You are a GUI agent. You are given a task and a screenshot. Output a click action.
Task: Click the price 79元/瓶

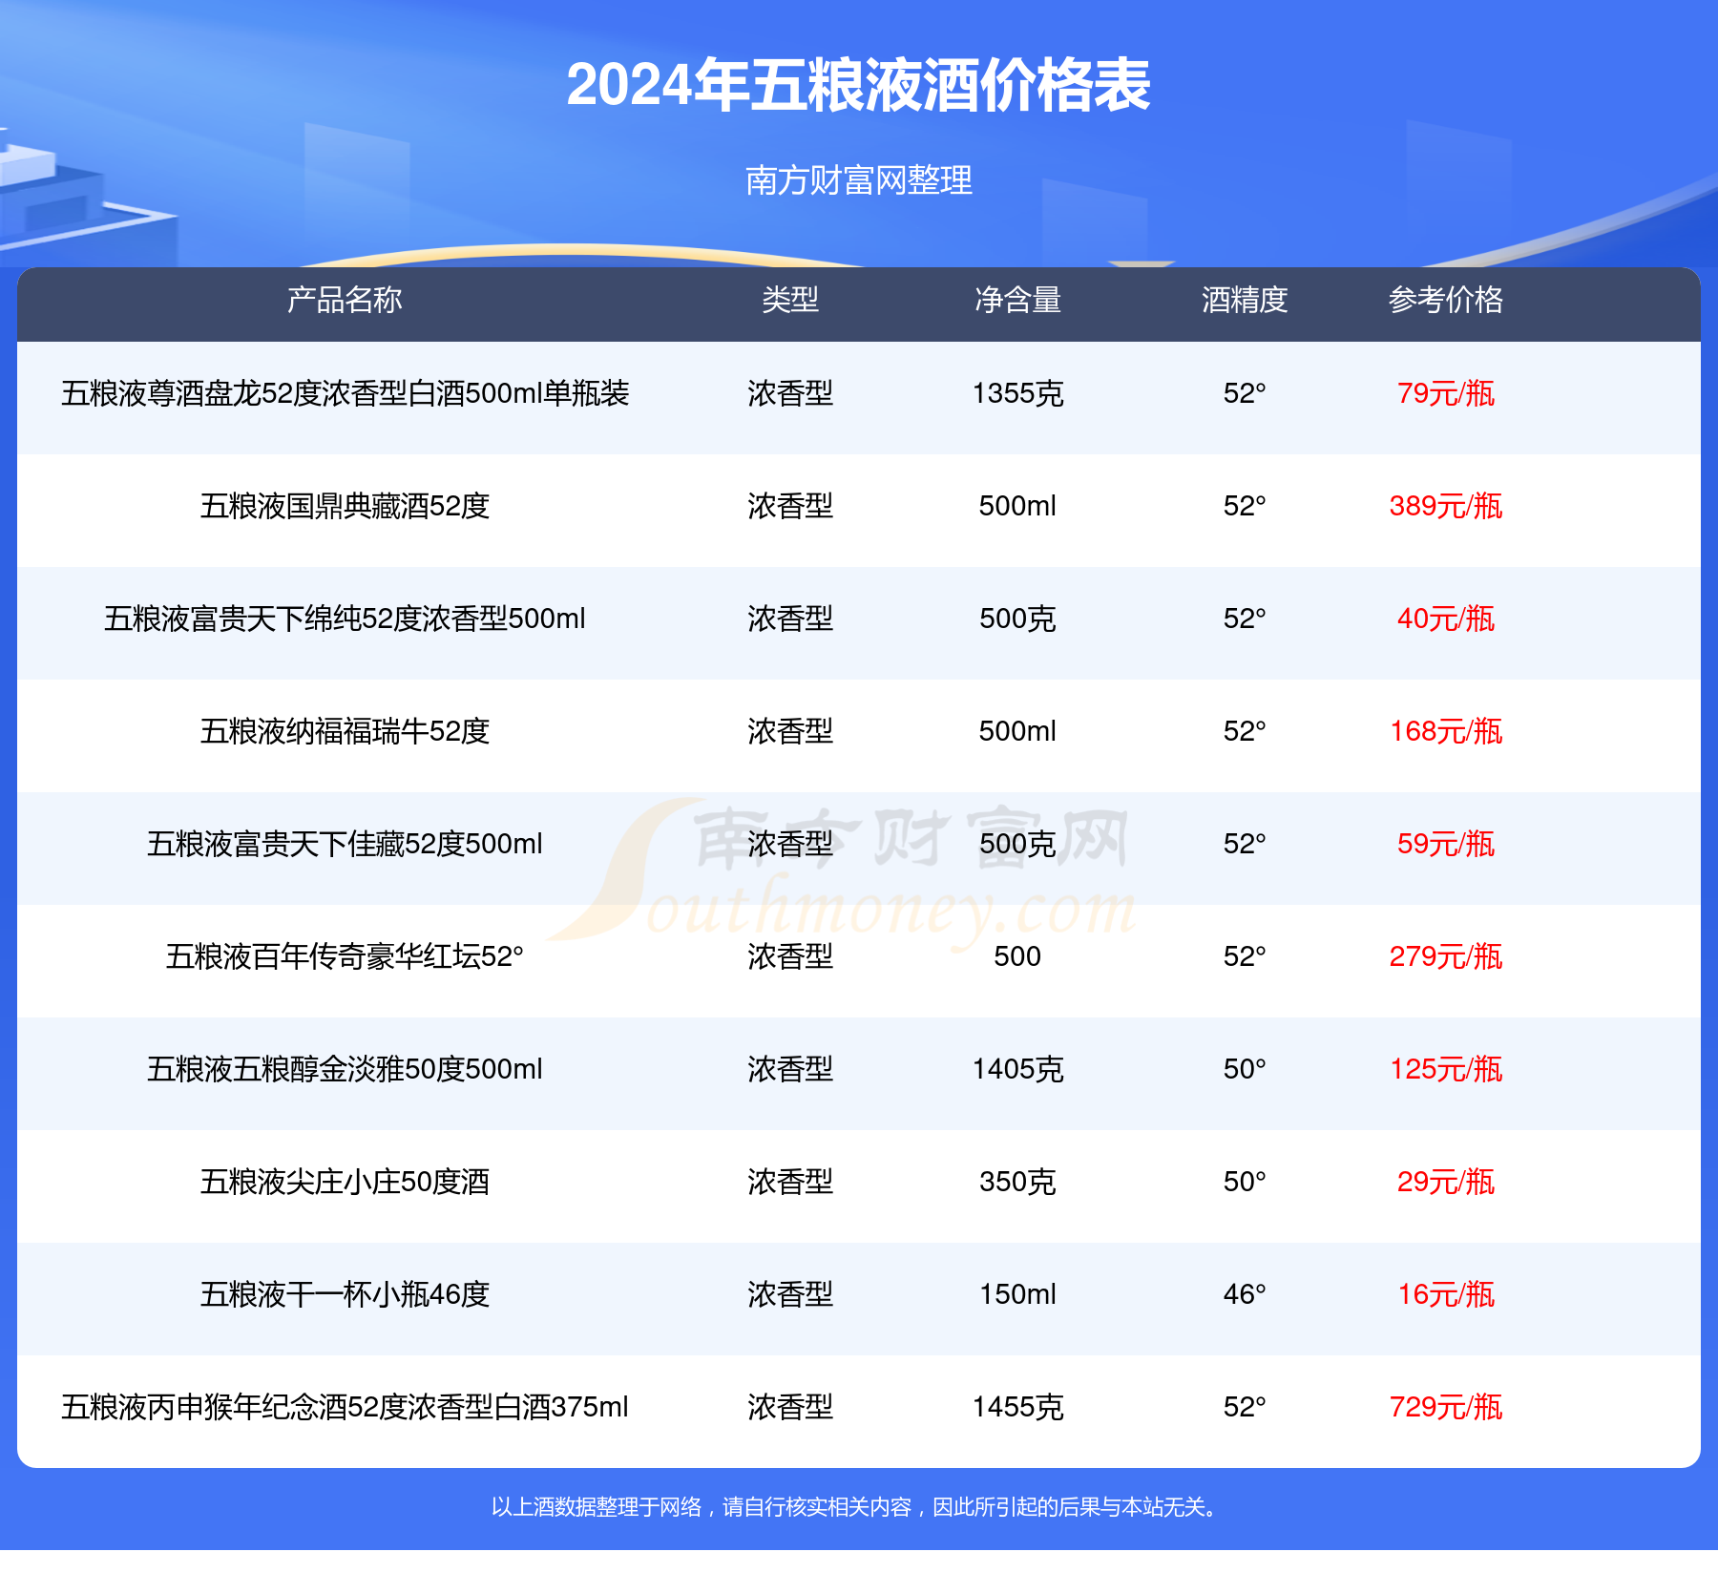[x=1446, y=393]
